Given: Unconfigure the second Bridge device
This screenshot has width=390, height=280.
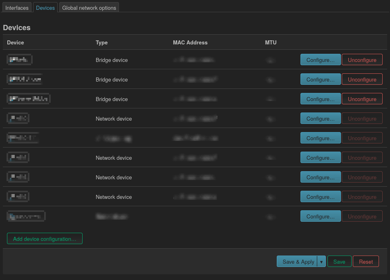Looking at the screenshot, I should tap(362, 79).
